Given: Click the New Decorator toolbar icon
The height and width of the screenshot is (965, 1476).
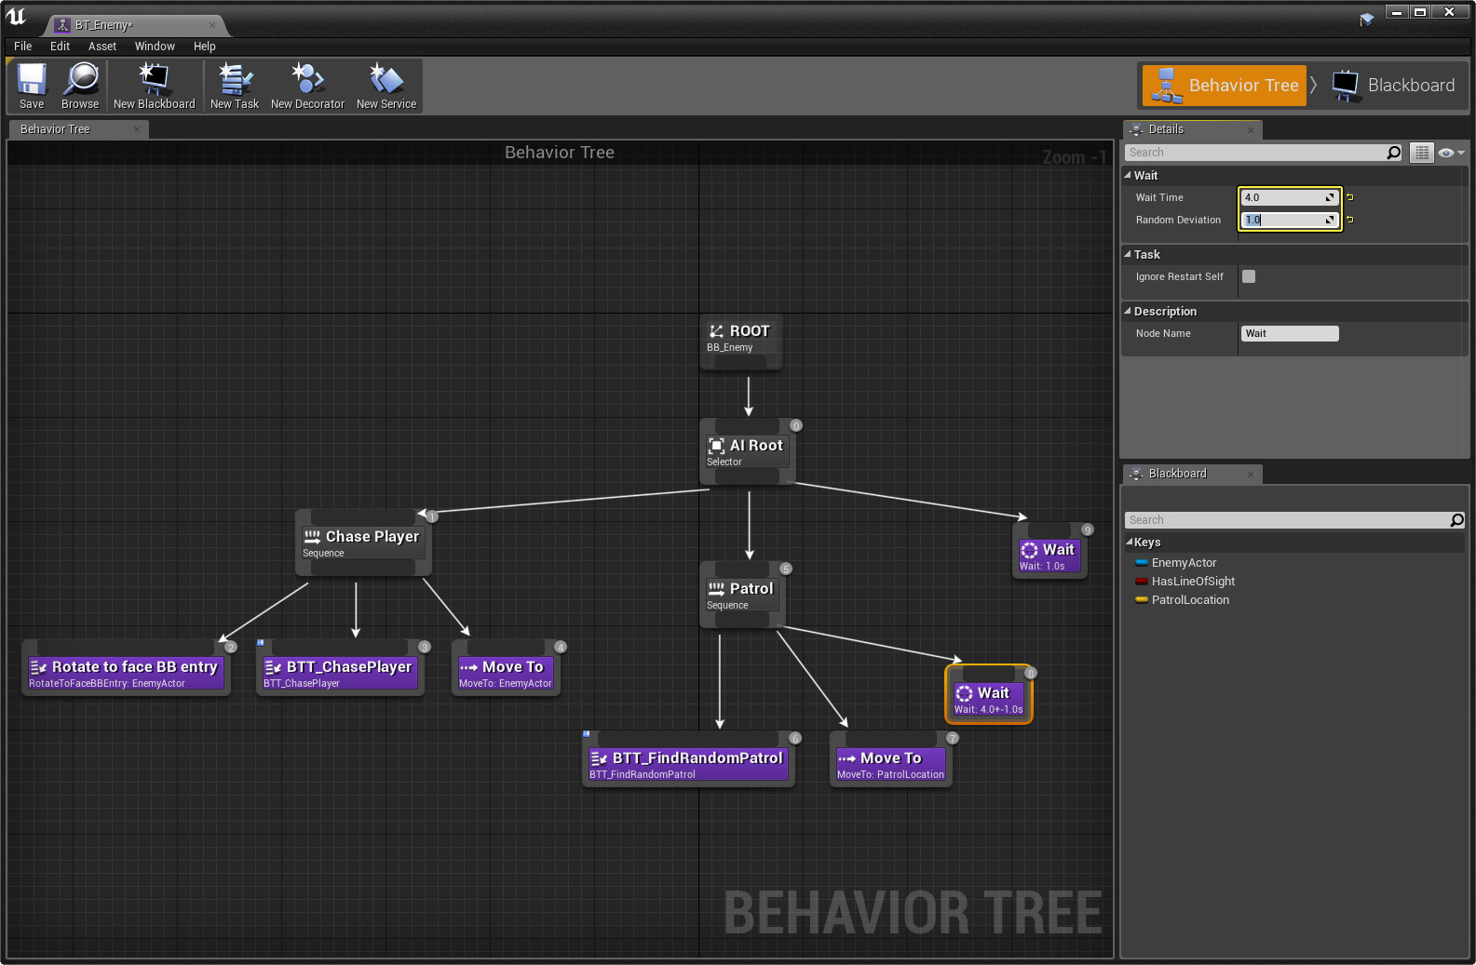Looking at the screenshot, I should tap(307, 86).
